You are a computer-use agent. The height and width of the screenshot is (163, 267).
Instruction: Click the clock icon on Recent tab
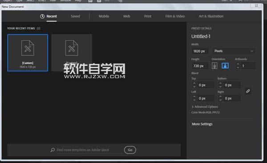point(42,16)
